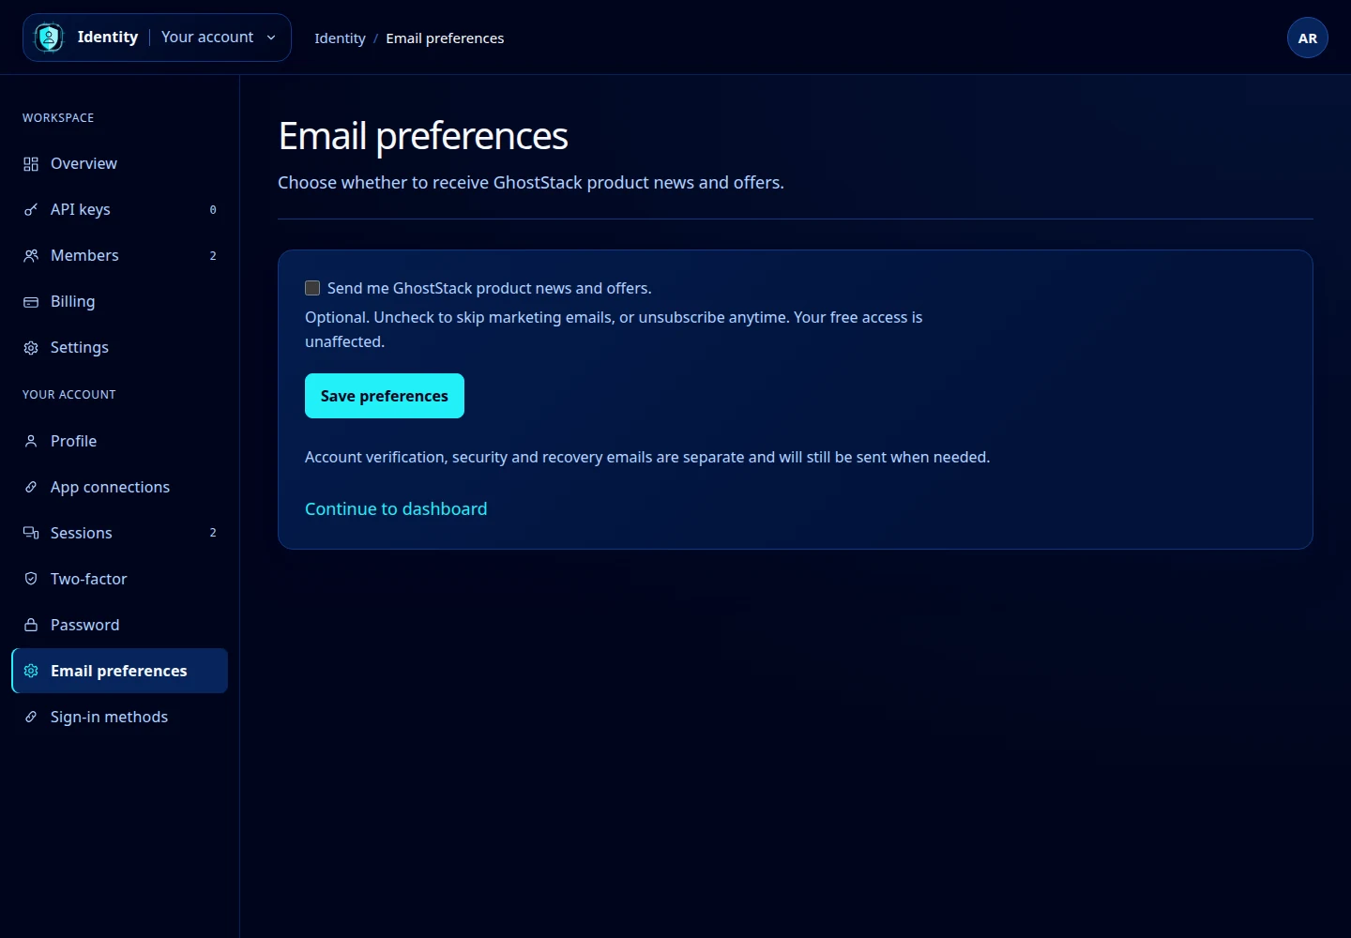Viewport: 1351px width, 938px height.
Task: Click the Settings gear icon
Action: coord(31,348)
